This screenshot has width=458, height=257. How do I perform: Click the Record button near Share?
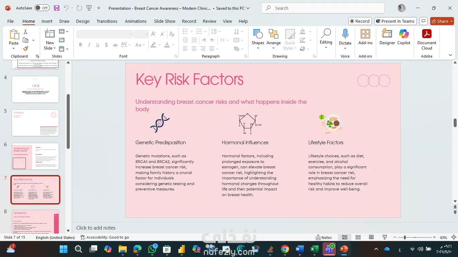(x=360, y=21)
